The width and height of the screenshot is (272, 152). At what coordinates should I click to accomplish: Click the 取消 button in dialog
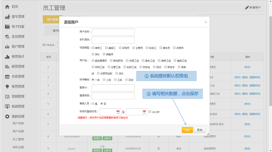point(199,130)
